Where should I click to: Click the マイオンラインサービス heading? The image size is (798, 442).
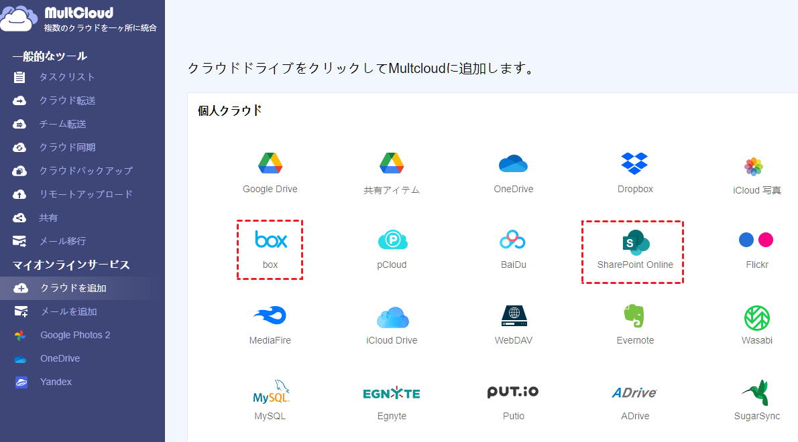pyautogui.click(x=71, y=265)
